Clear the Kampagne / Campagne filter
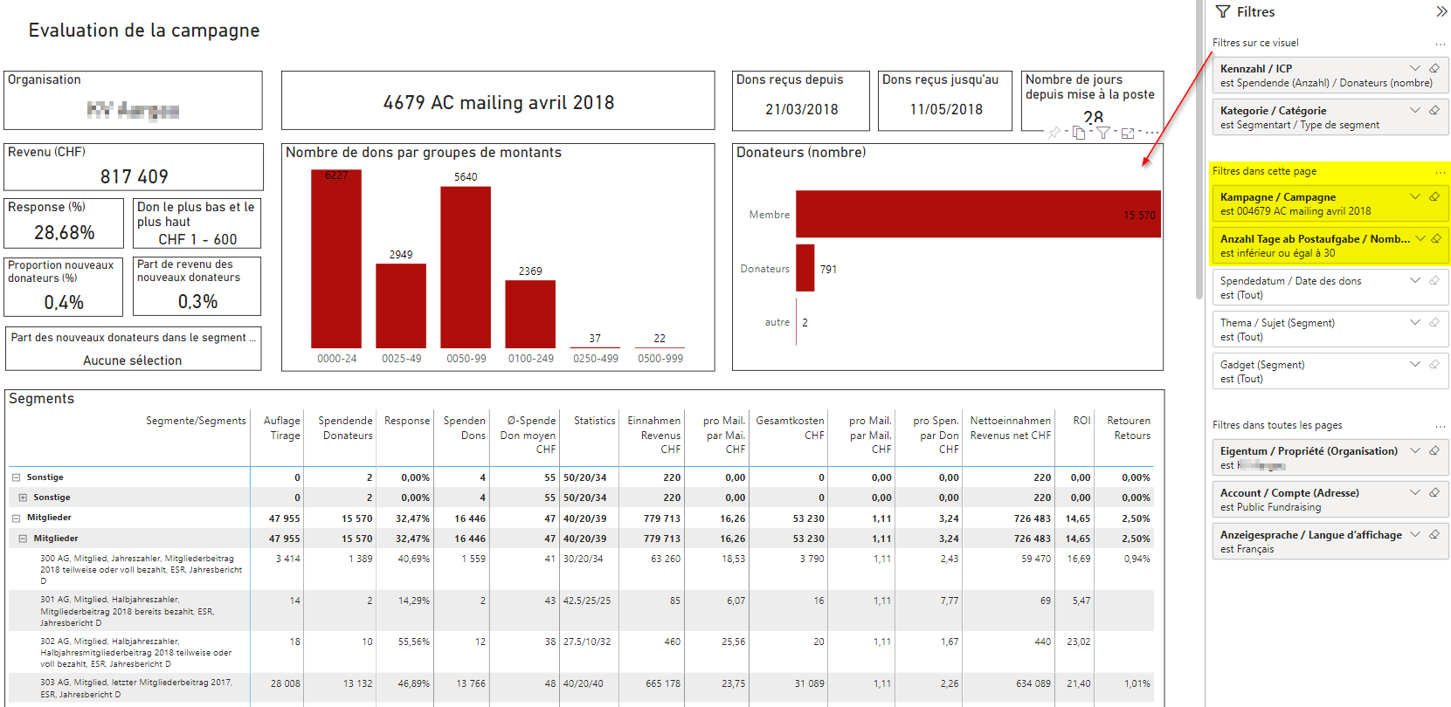 pos(1434,196)
